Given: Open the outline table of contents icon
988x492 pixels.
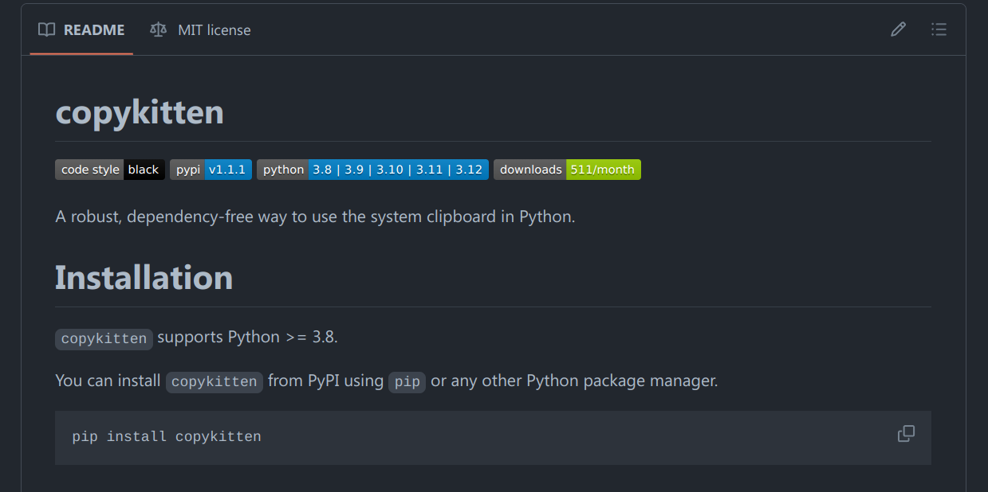Looking at the screenshot, I should coord(939,30).
